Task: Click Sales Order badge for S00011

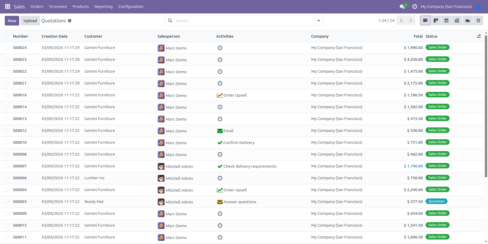Action: coord(437,237)
